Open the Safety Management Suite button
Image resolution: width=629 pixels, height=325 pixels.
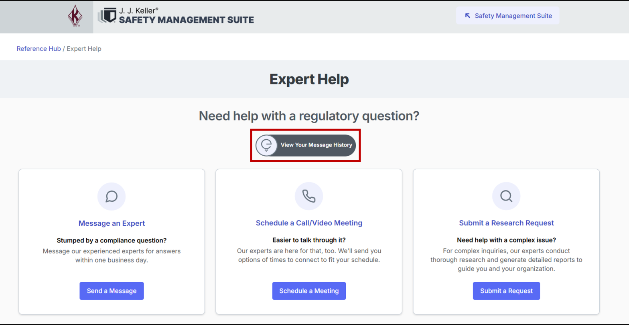click(507, 16)
